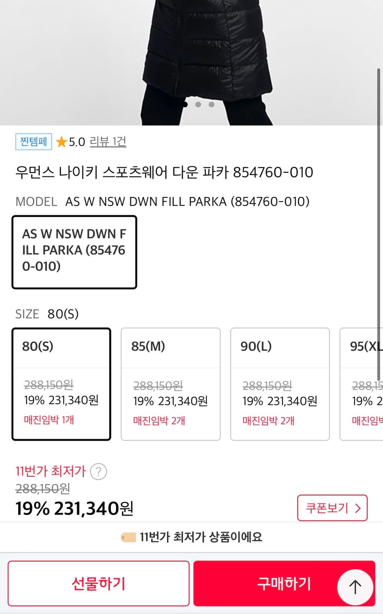This screenshot has height=614, width=383.
Task: Click the product title text
Action: coord(164,172)
